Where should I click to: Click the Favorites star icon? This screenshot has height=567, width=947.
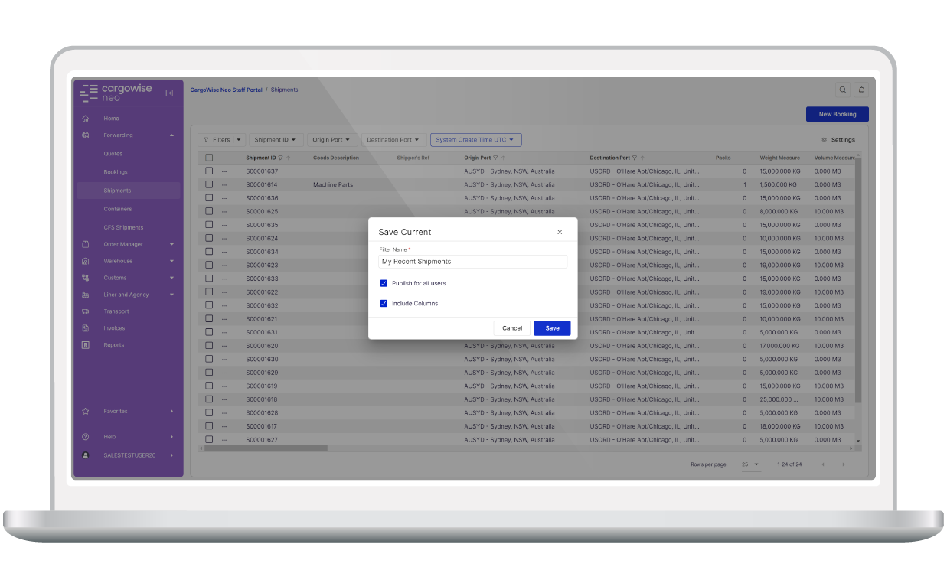click(x=86, y=412)
